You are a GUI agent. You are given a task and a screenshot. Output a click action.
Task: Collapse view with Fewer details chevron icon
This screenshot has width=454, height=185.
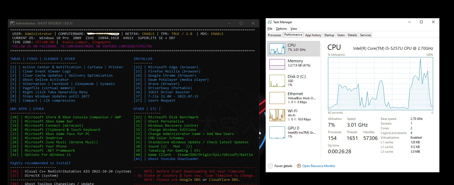pyautogui.click(x=270, y=166)
